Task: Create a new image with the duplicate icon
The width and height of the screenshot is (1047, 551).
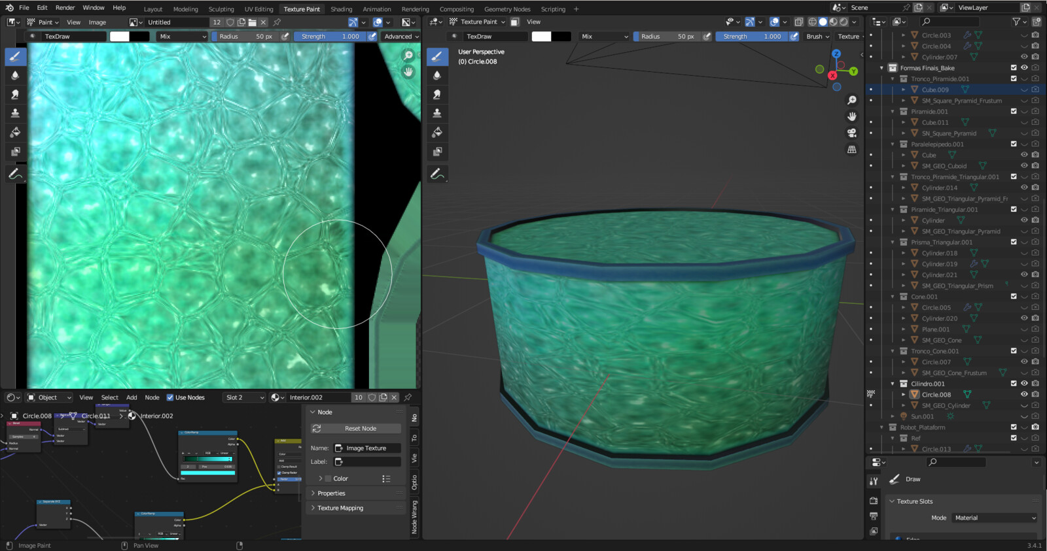Action: pyautogui.click(x=241, y=22)
